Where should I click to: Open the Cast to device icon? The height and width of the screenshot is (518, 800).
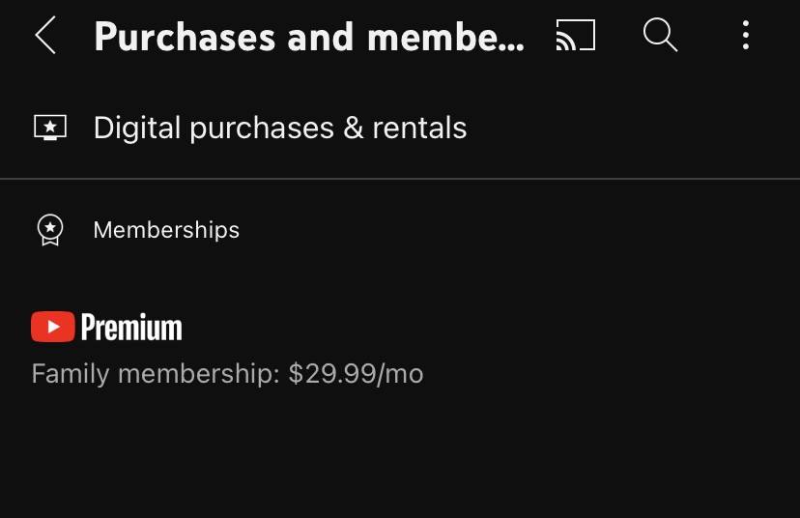click(576, 35)
